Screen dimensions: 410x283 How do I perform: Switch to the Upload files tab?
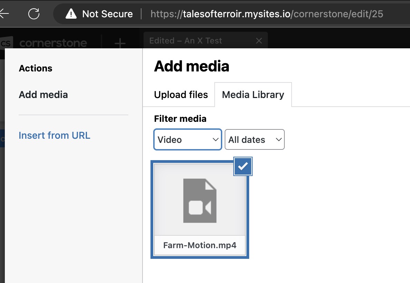(x=181, y=95)
